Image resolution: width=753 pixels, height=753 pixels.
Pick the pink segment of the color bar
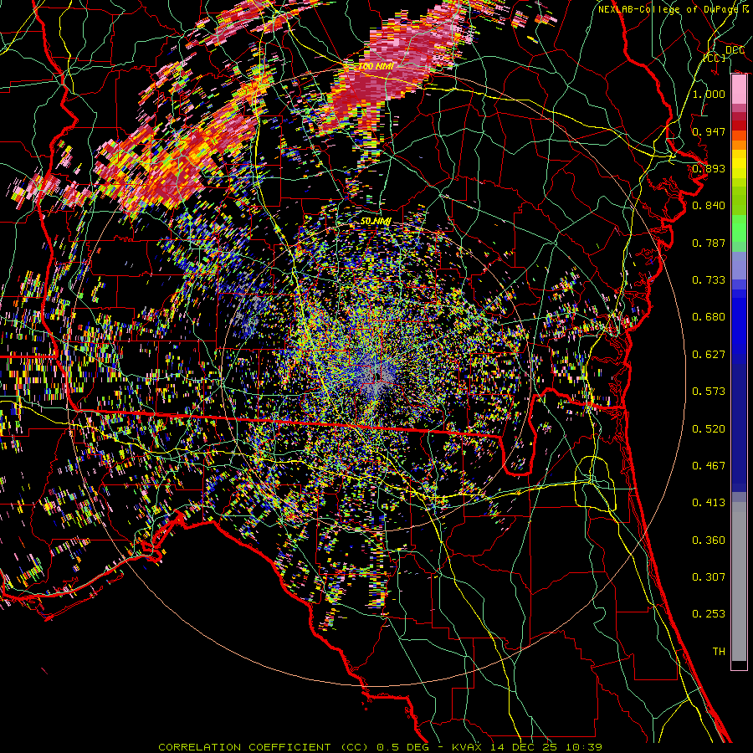(x=739, y=90)
